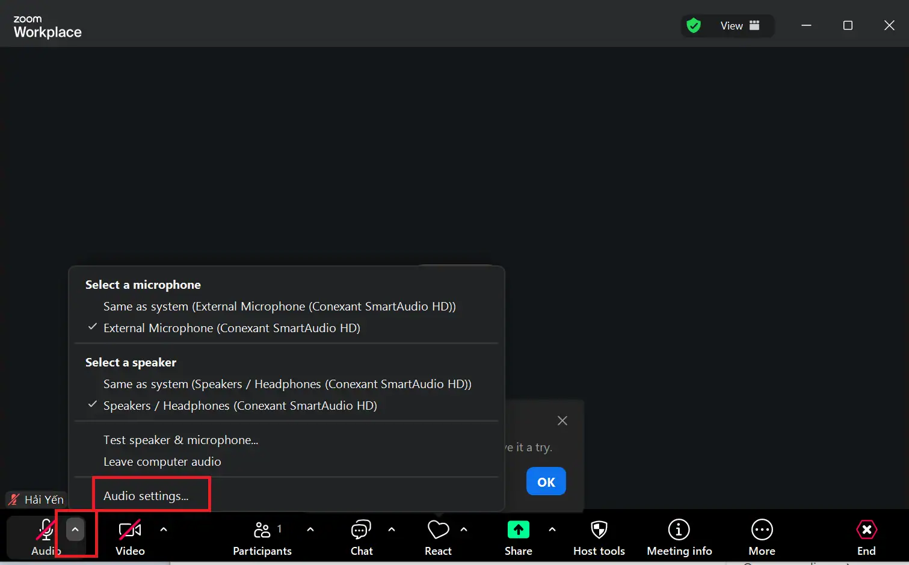Screen dimensions: 909x565
Task: Choose Same as system speaker option
Action: [x=287, y=384]
